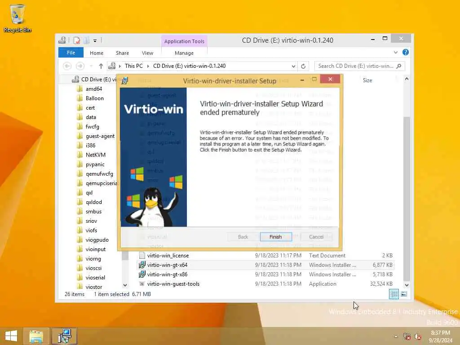Switch to large thumbnails view icon
The height and width of the screenshot is (345, 460).
point(404,294)
